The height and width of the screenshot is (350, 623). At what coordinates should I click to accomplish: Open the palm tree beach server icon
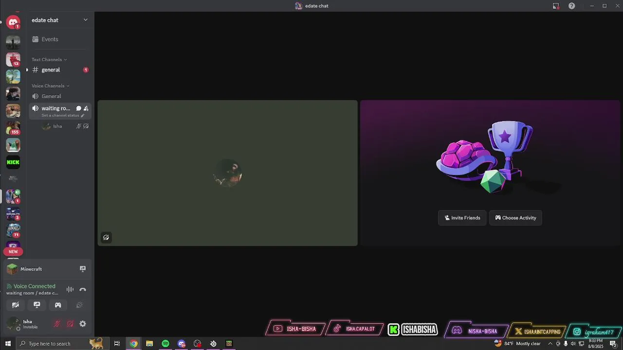(13, 76)
